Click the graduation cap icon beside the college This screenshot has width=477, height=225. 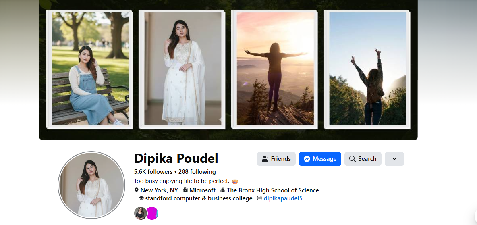(x=141, y=198)
